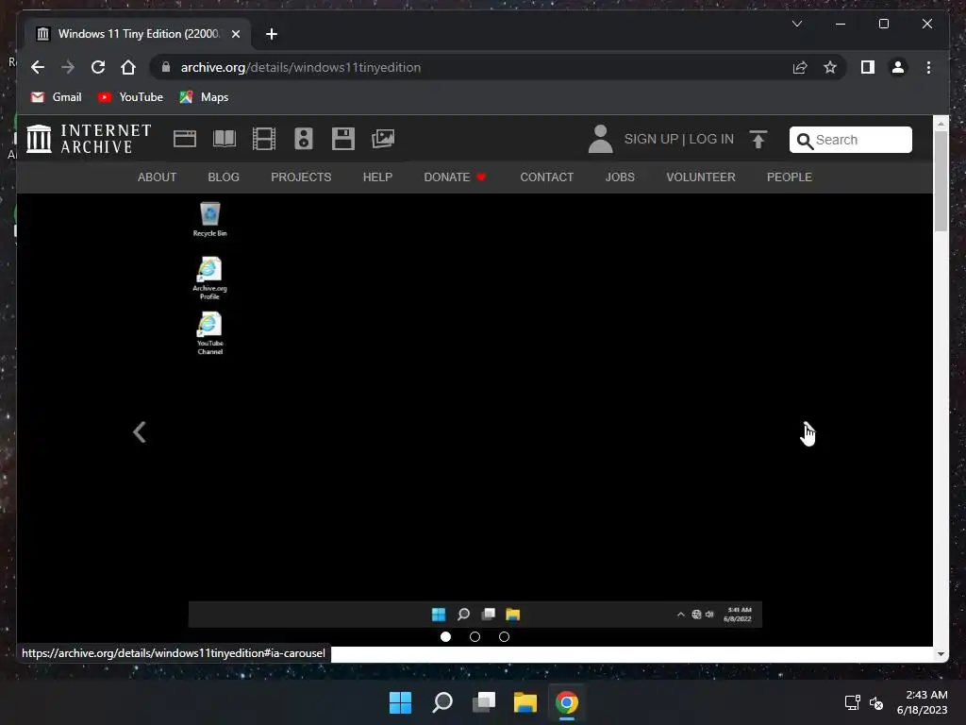Select the first carousel dot
966x725 pixels.
(x=445, y=637)
